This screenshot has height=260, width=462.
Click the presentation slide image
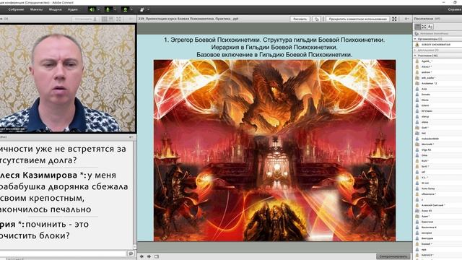pos(274,150)
